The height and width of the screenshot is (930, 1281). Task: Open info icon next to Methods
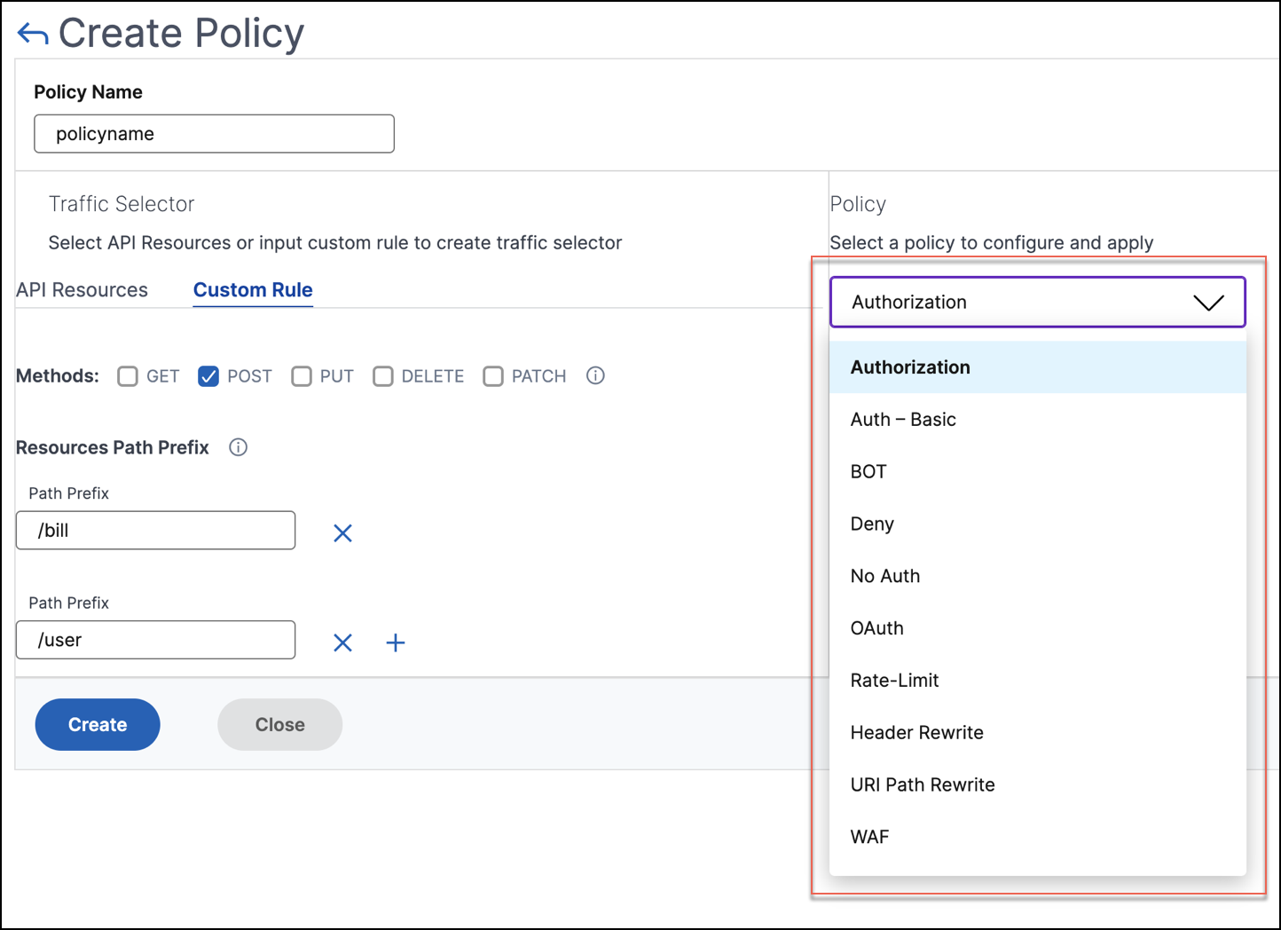(595, 375)
